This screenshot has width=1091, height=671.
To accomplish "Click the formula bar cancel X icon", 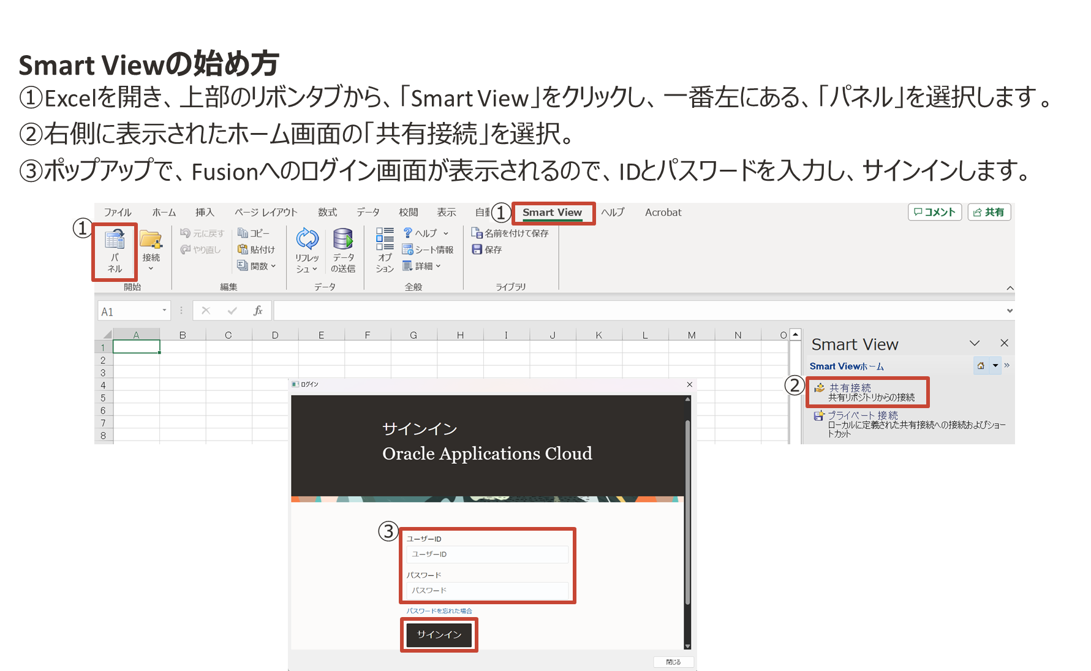I will tap(206, 311).
